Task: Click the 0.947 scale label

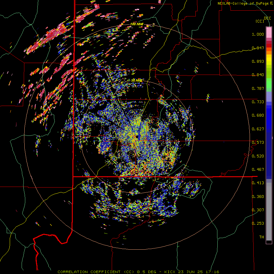Action: (258, 48)
